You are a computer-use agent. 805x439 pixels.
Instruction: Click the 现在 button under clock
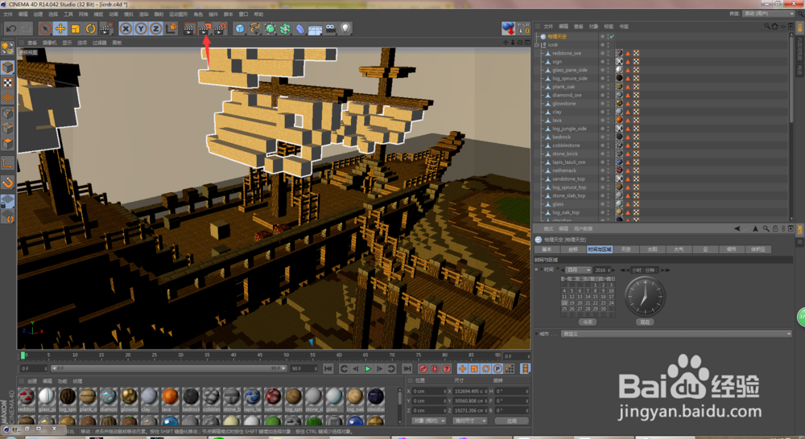645,322
